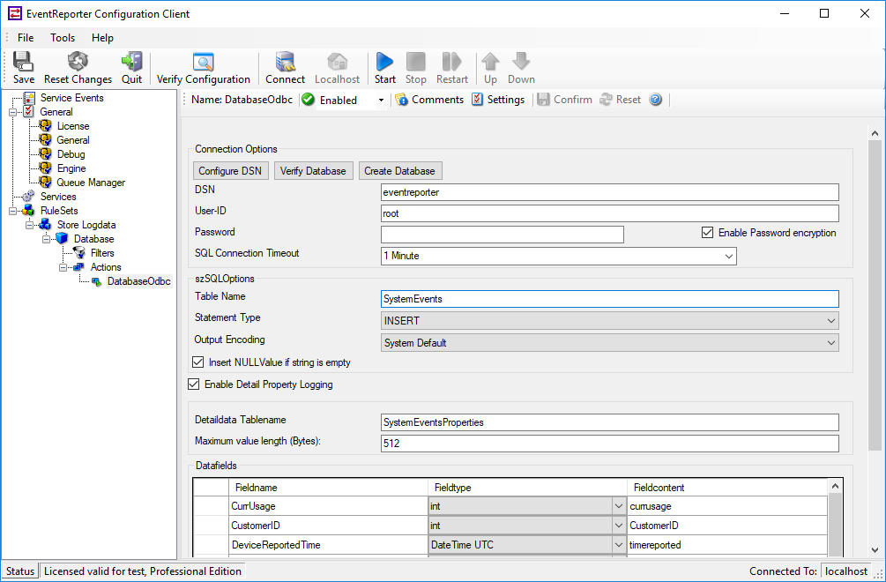Click the Up arrow toolbar icon
Viewport: 886px width, 582px height.
pyautogui.click(x=490, y=61)
